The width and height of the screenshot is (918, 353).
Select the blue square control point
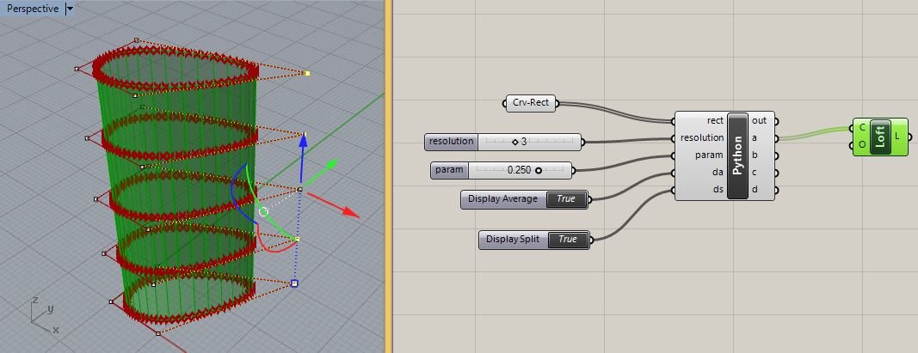click(294, 283)
